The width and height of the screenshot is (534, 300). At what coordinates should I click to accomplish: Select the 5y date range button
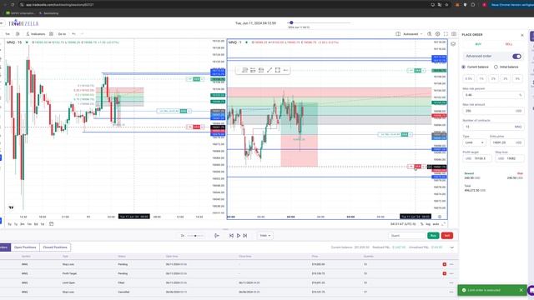9,224
